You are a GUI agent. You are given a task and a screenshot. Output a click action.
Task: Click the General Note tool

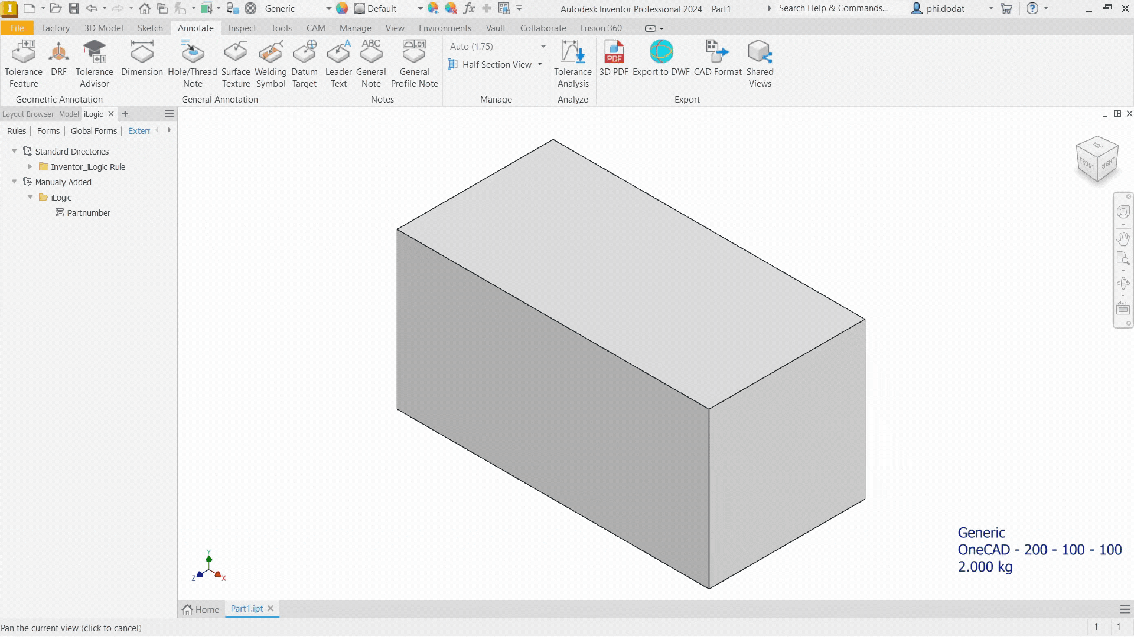click(x=371, y=64)
